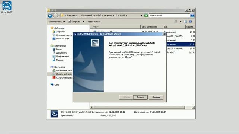Open the Музыка library

coord(58,60)
